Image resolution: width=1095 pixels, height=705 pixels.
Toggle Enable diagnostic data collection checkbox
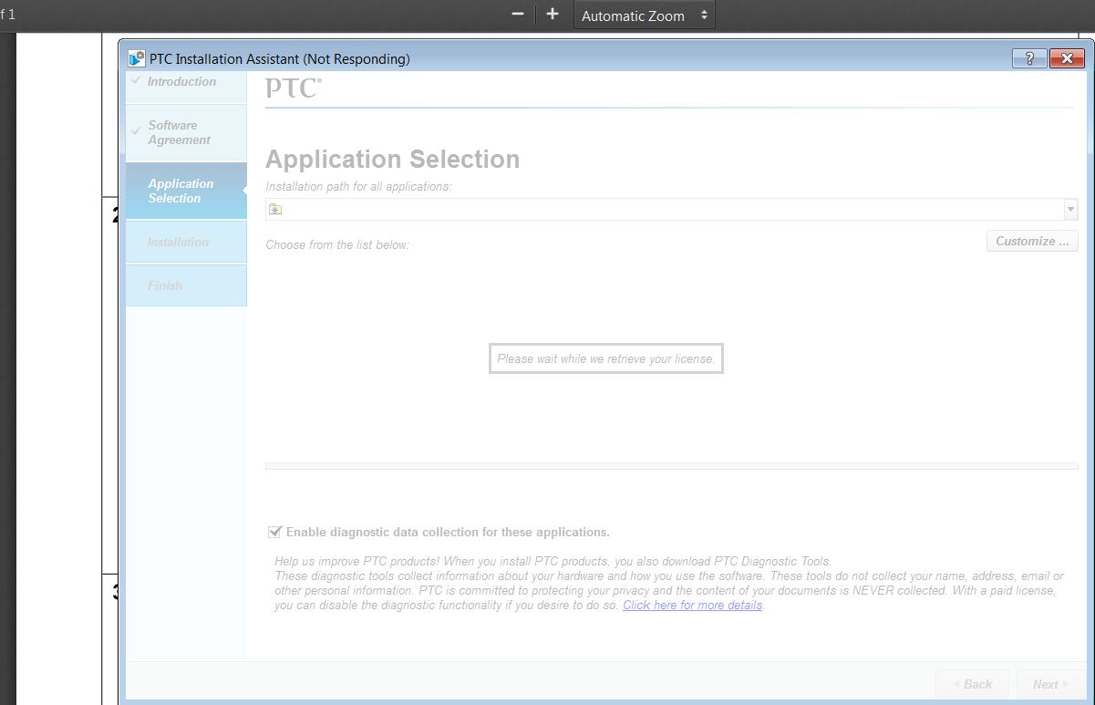(274, 532)
